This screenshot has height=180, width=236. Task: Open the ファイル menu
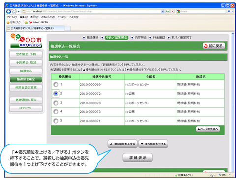pos(12,17)
